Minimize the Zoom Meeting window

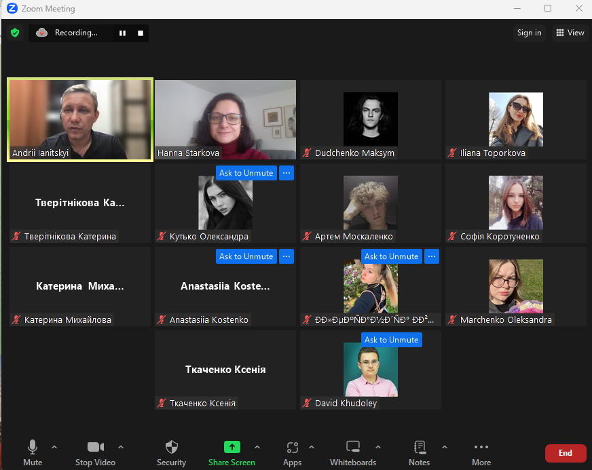coord(517,8)
